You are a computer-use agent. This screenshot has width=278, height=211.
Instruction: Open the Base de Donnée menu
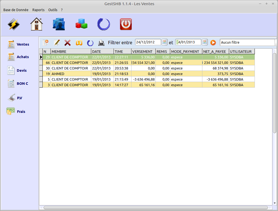click(16, 10)
